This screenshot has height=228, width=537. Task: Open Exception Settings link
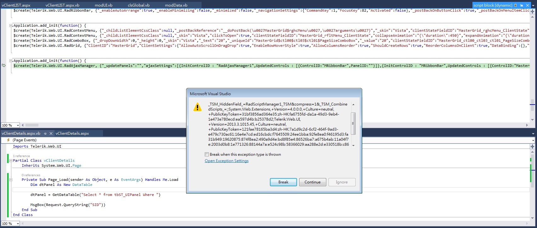point(226,161)
